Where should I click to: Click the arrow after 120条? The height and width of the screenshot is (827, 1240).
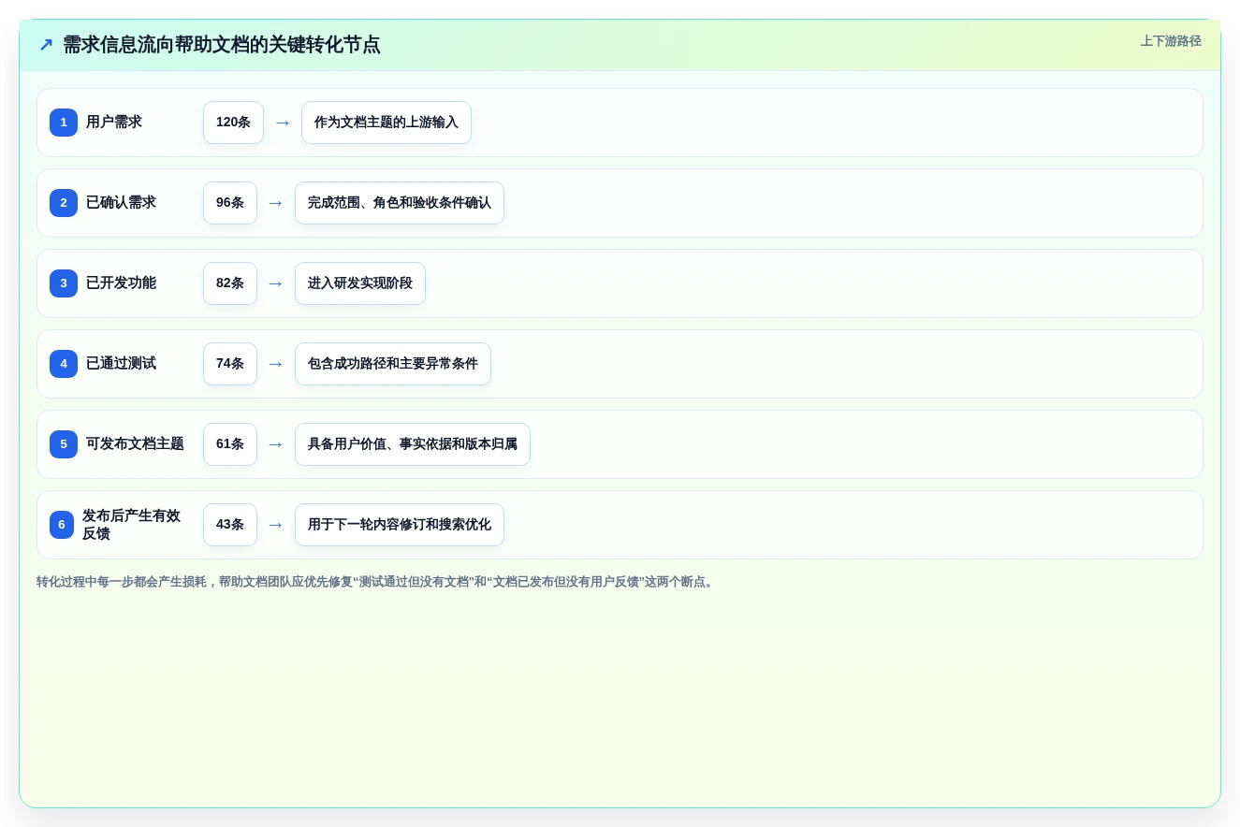pos(283,123)
